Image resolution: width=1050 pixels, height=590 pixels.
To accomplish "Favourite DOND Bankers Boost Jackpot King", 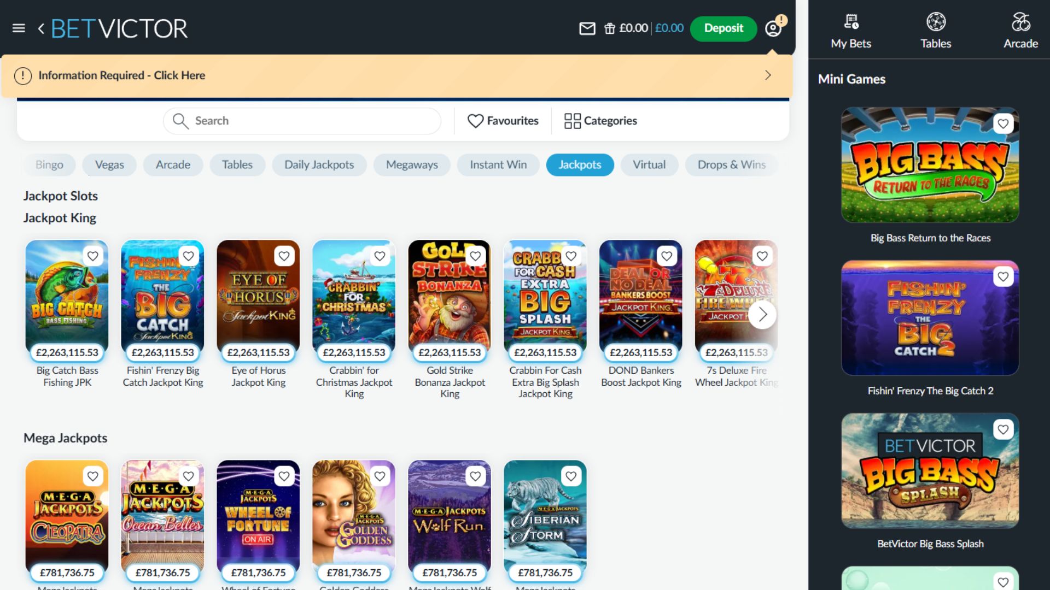I will (x=667, y=256).
